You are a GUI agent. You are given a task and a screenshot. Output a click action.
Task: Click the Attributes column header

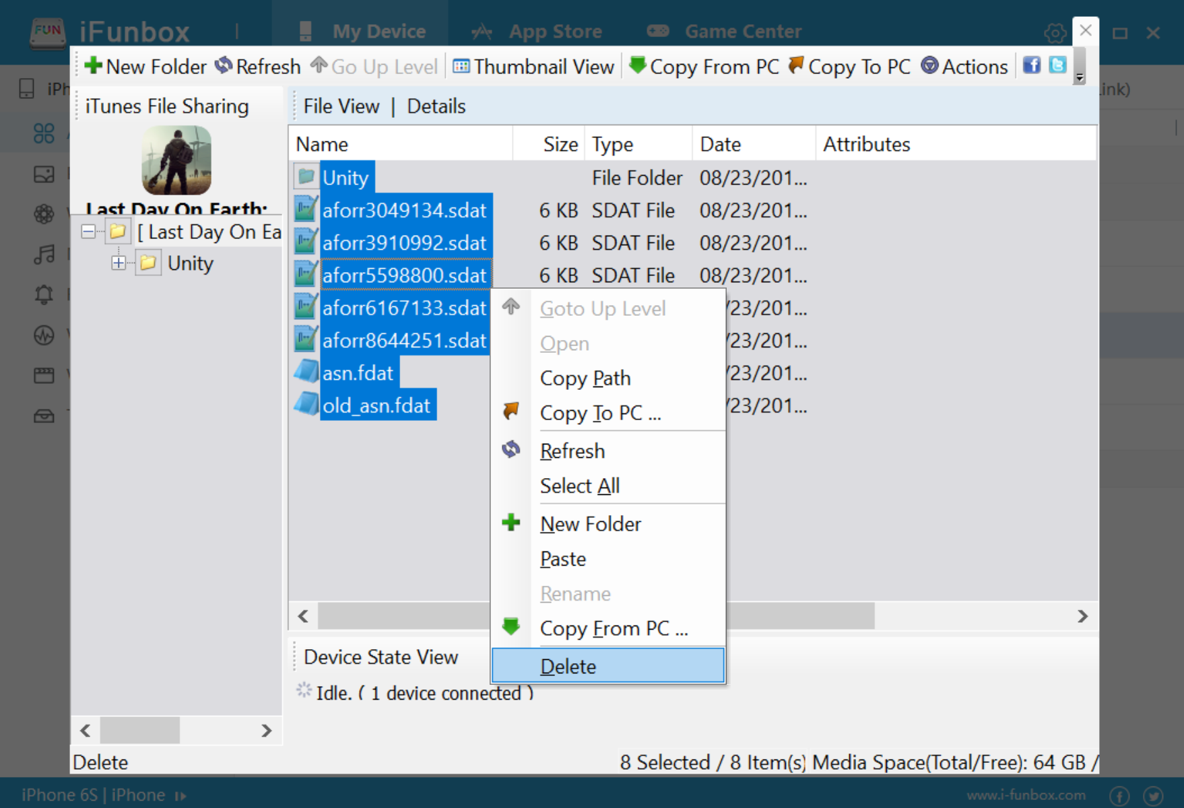(956, 144)
